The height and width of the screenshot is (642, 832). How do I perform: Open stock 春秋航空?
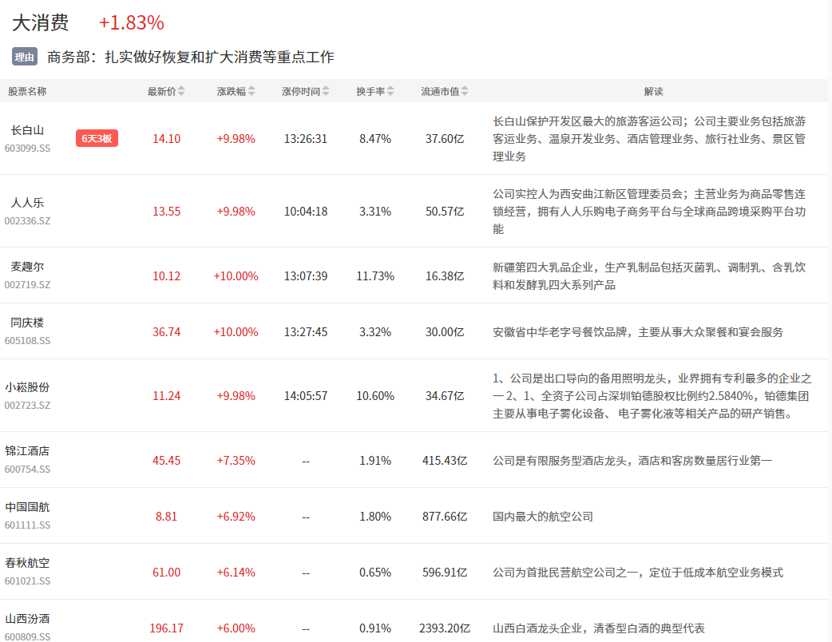[x=27, y=563]
